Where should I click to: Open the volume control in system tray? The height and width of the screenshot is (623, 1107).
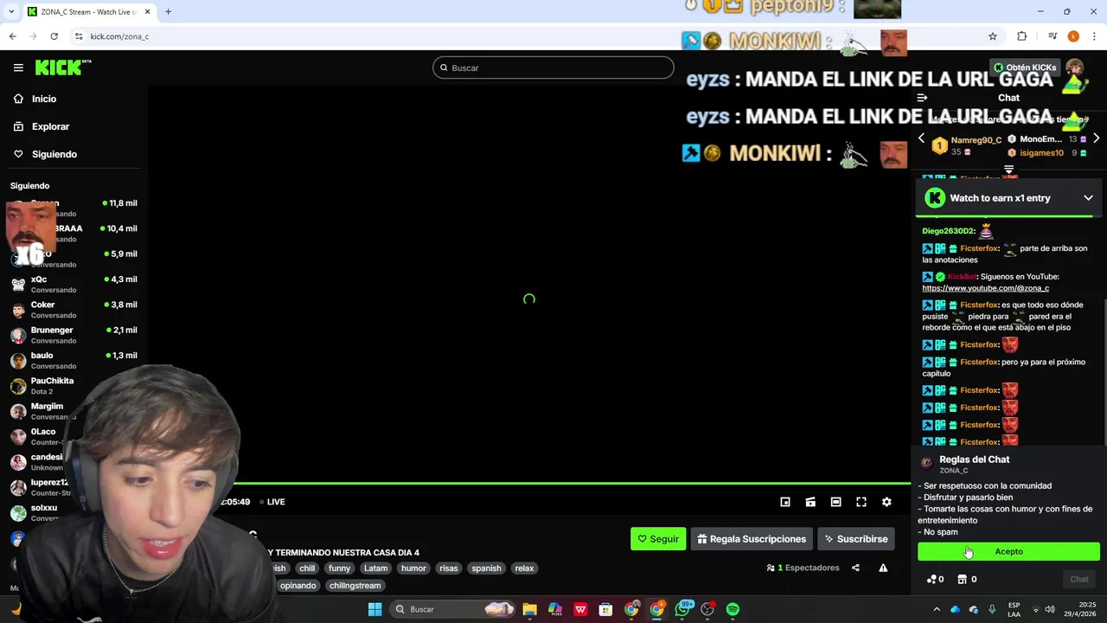click(x=1049, y=609)
